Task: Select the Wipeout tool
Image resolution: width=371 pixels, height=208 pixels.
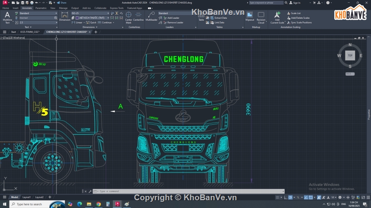Action: pyautogui.click(x=250, y=17)
